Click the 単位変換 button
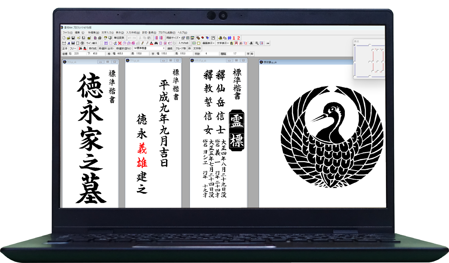 [x=119, y=38]
